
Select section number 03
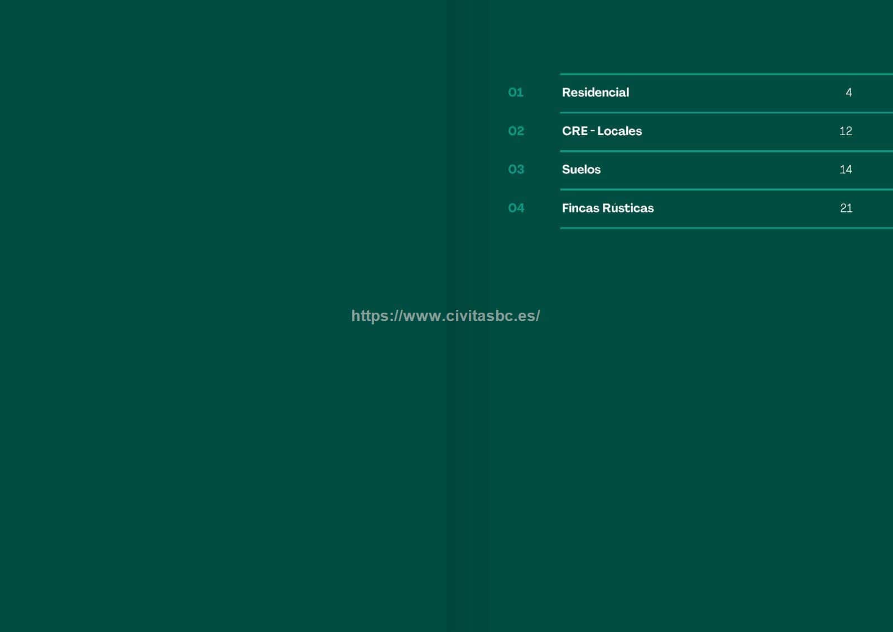(516, 170)
